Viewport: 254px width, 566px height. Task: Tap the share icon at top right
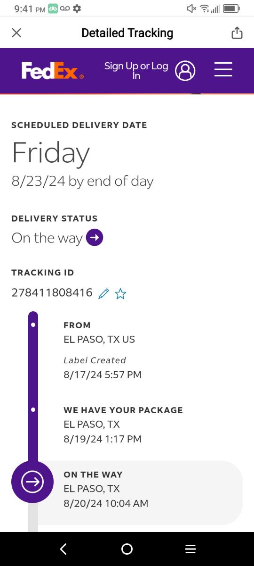click(x=237, y=33)
